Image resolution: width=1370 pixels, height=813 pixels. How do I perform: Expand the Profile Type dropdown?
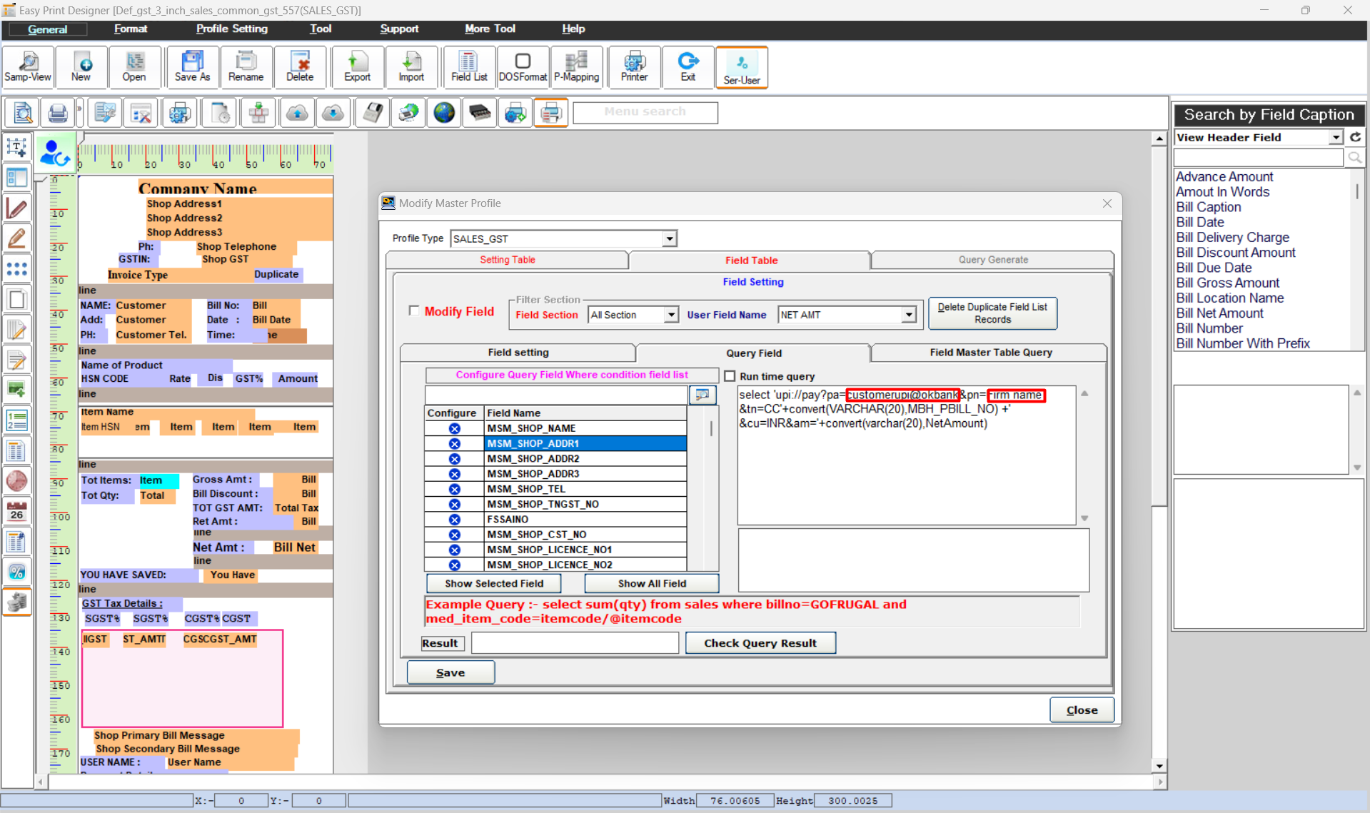669,239
